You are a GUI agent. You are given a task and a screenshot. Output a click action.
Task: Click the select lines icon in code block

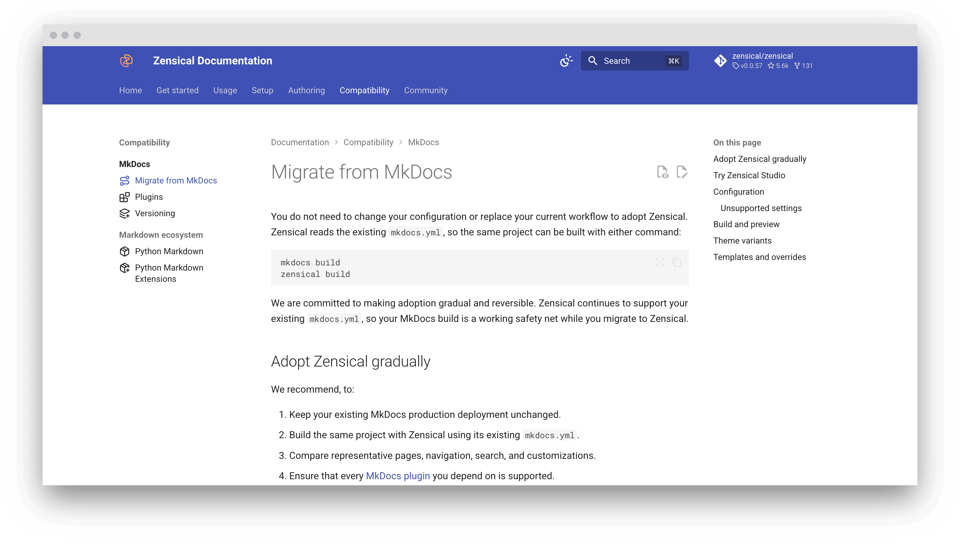point(660,262)
